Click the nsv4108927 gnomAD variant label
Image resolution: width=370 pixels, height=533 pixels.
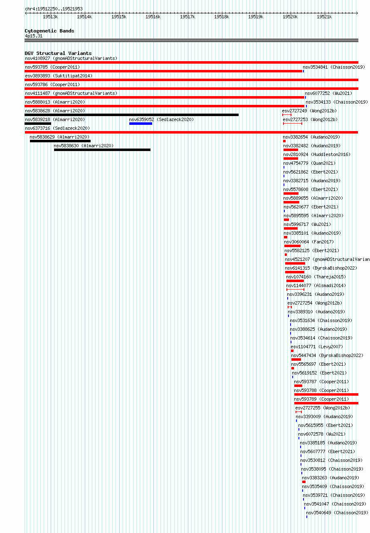71,58
